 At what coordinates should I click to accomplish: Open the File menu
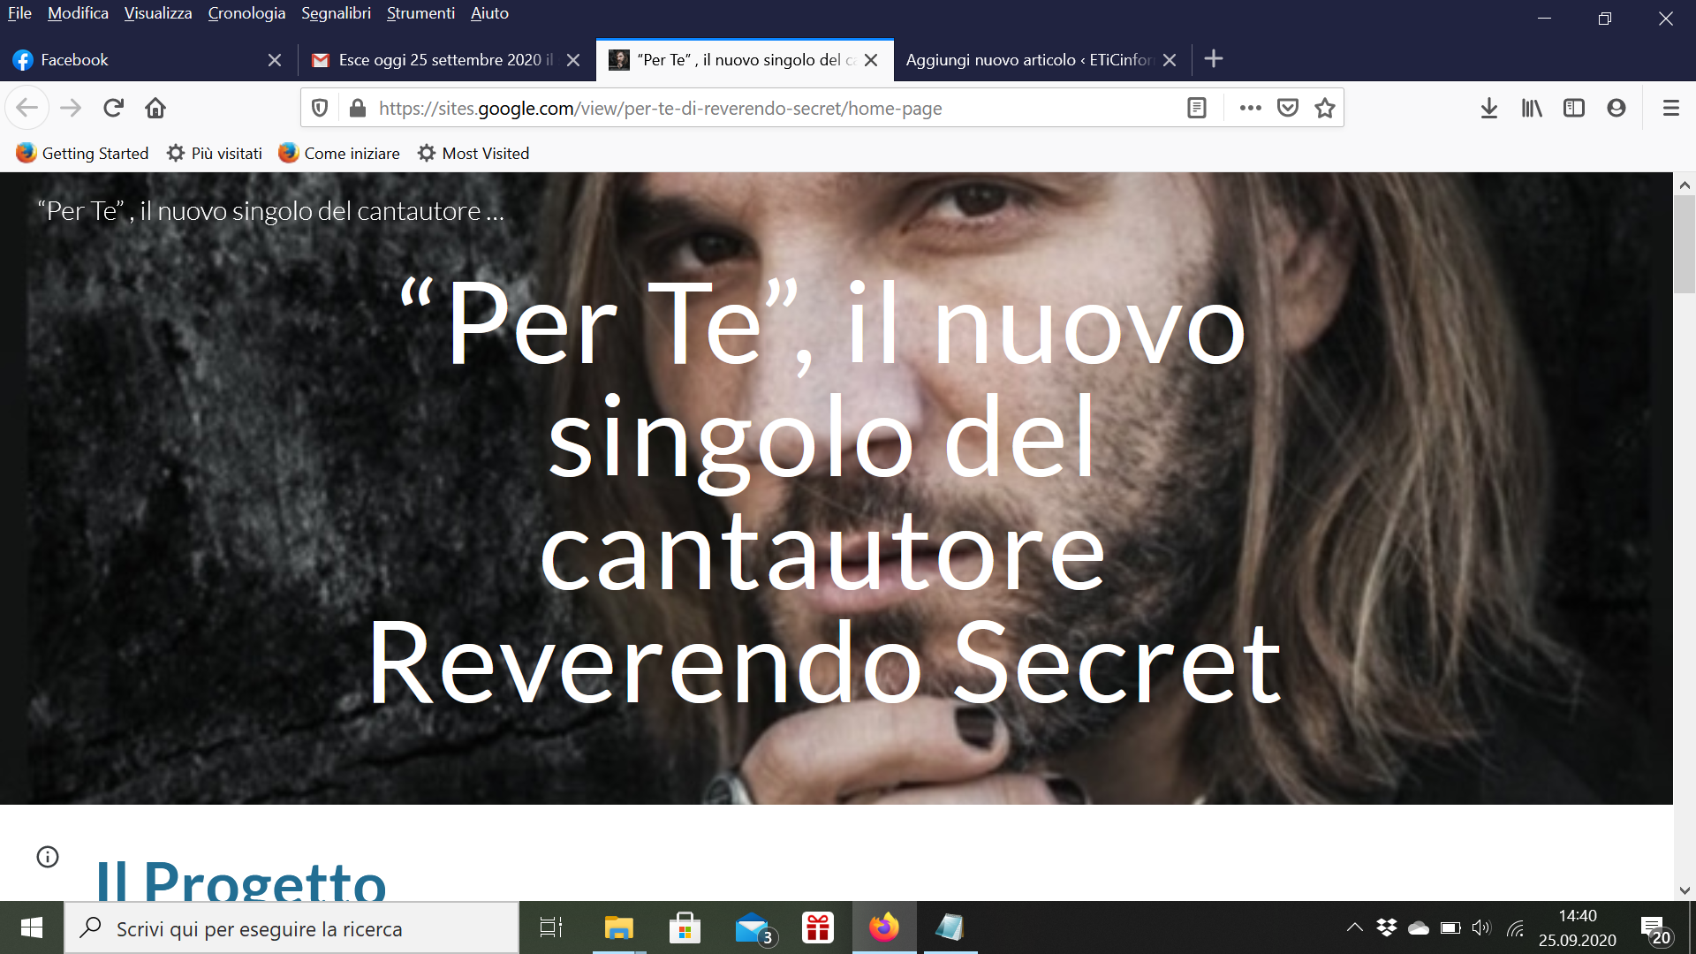click(19, 13)
